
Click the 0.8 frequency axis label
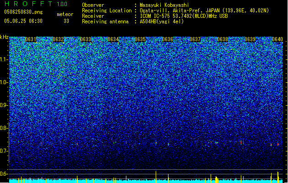click(x=4, y=128)
